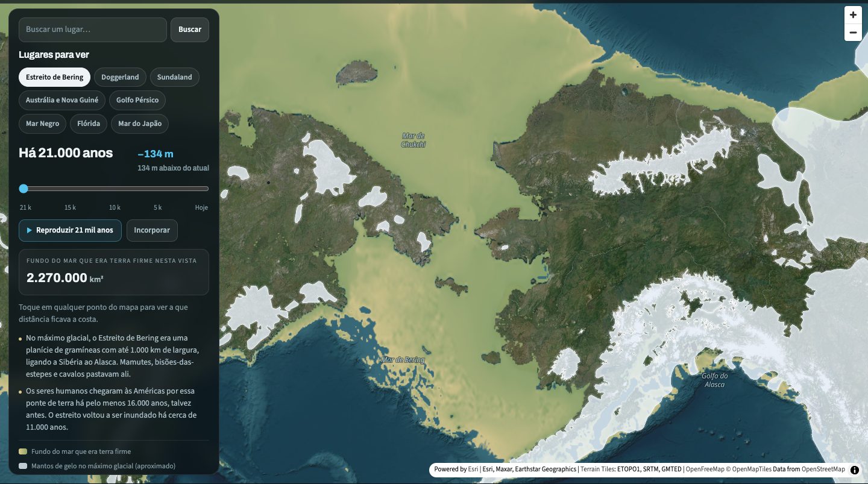868x484 pixels.
Task: Click the OpenStreetMap attribution link
Action: [823, 470]
